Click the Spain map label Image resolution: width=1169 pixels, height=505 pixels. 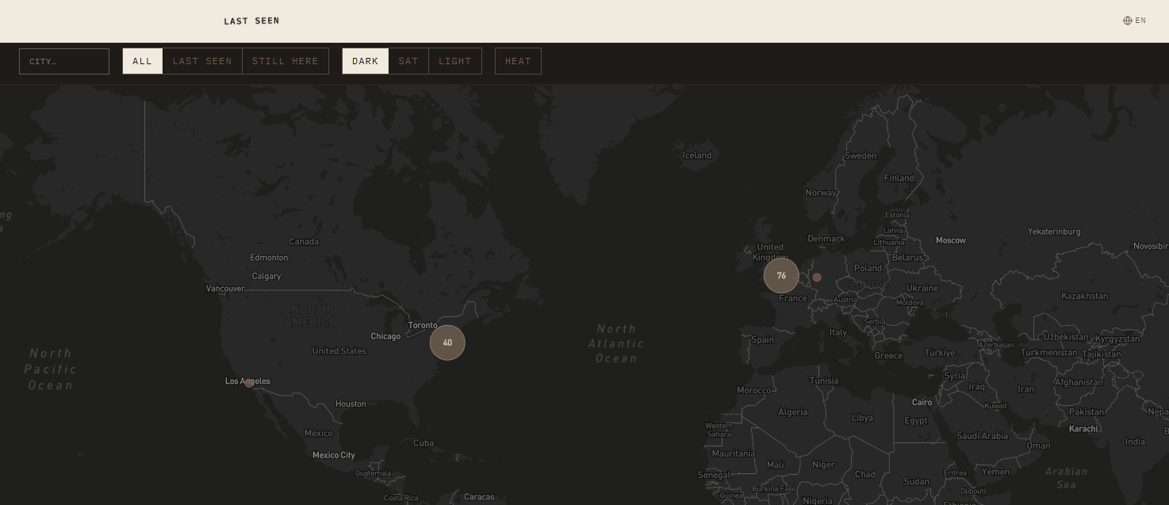pyautogui.click(x=762, y=339)
